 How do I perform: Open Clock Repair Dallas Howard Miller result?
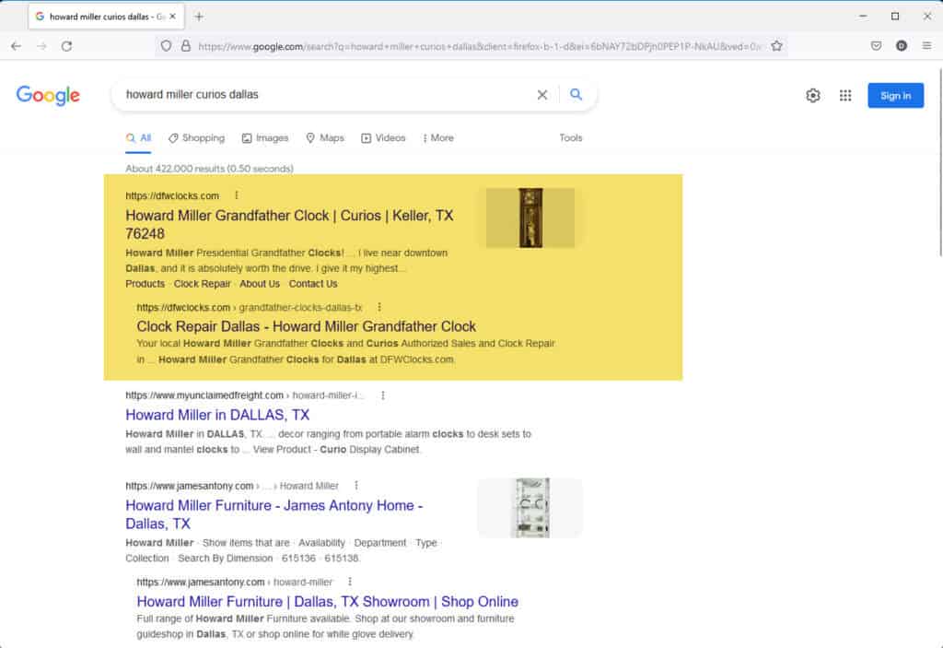(x=306, y=326)
